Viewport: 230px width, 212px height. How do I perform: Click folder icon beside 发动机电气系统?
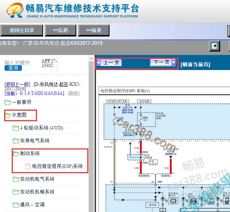tap(16, 179)
